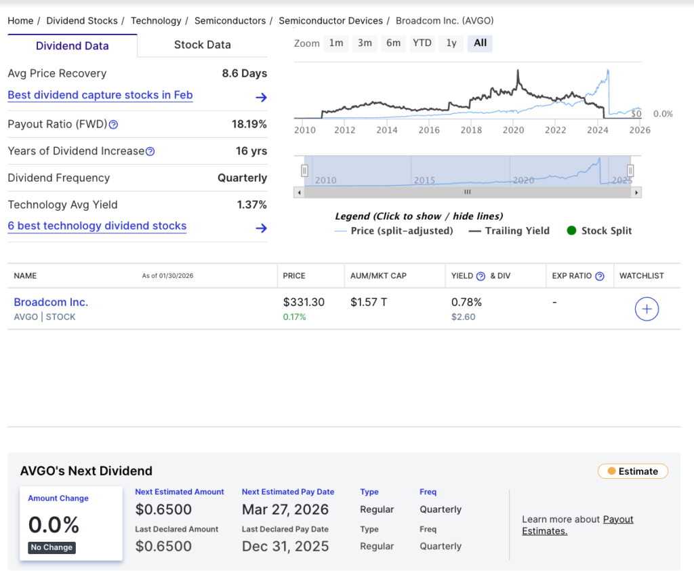This screenshot has width=694, height=571.
Task: Add Broadcom to watchlist with plus icon
Action: coord(647,309)
